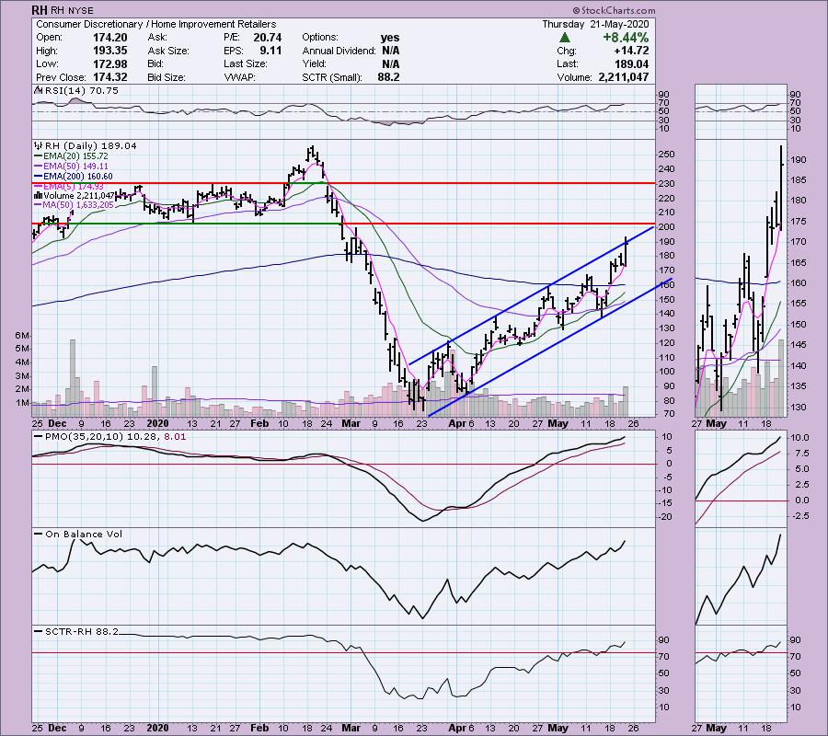Click the "RH NYSE" ticker title
The width and height of the screenshot is (828, 736).
tap(72, 10)
